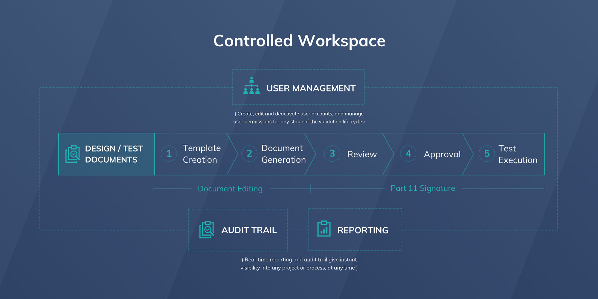The image size is (598, 299).
Task: Select step number 2 circle
Action: [249, 153]
